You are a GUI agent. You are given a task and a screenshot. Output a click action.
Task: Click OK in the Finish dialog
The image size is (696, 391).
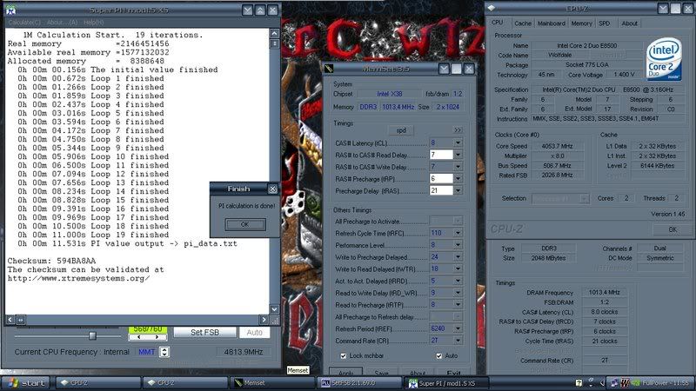245,224
